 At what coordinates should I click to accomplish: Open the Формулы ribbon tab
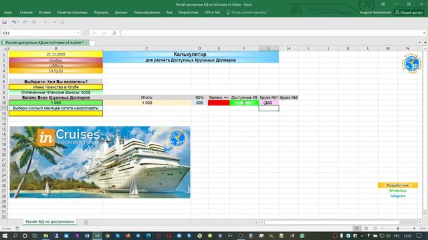click(x=101, y=13)
